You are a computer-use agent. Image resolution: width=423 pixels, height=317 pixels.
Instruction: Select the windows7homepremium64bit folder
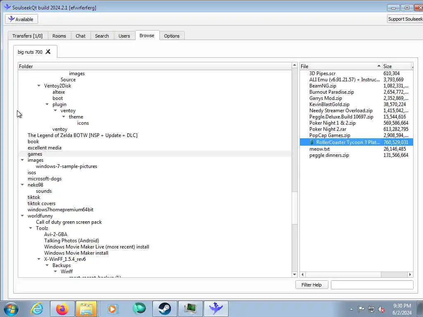tap(60, 210)
